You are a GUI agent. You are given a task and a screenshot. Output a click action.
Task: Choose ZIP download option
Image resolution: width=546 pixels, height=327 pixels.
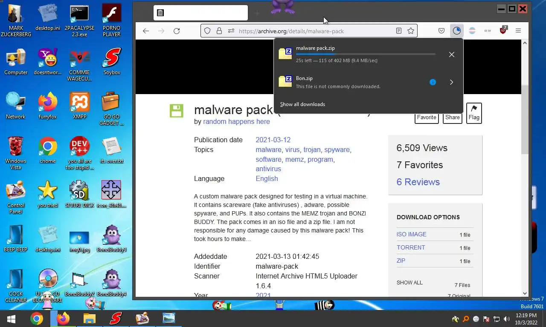401,261
